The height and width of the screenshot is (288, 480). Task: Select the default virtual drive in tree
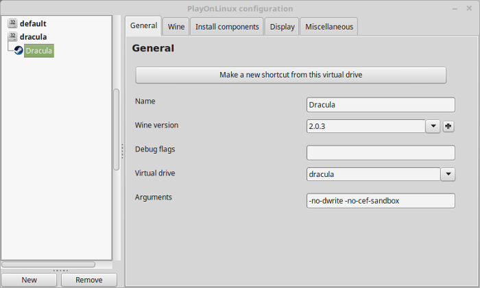(x=33, y=23)
